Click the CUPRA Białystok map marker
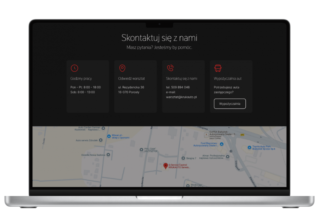Image resolution: width=319 pixels, height=210 pixels. click(206, 135)
